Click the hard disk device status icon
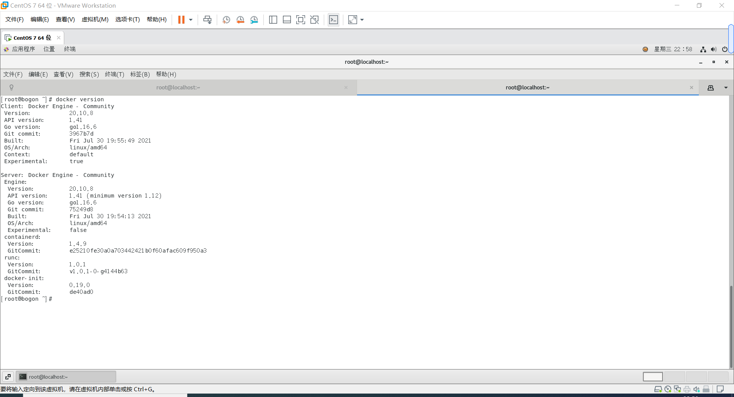The width and height of the screenshot is (734, 397). (x=658, y=389)
